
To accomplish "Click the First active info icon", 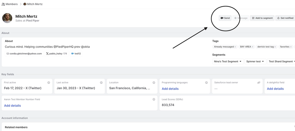I will tap(49, 83).
